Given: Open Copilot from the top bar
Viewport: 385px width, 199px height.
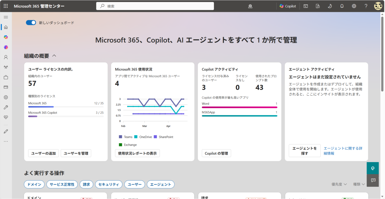Looking at the screenshot, I should point(288,6).
